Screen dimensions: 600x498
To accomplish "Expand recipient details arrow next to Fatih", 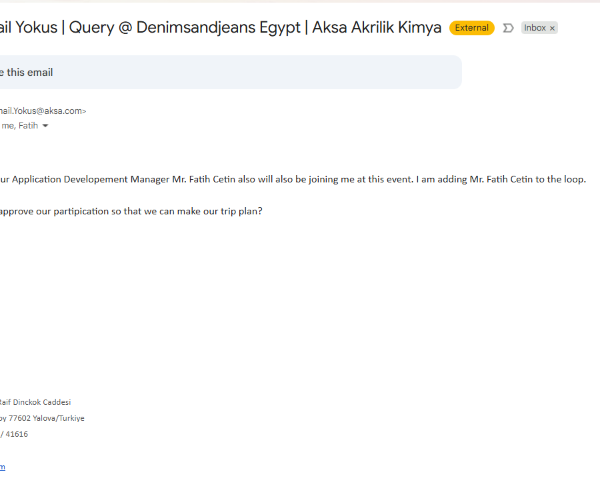I will (x=45, y=126).
